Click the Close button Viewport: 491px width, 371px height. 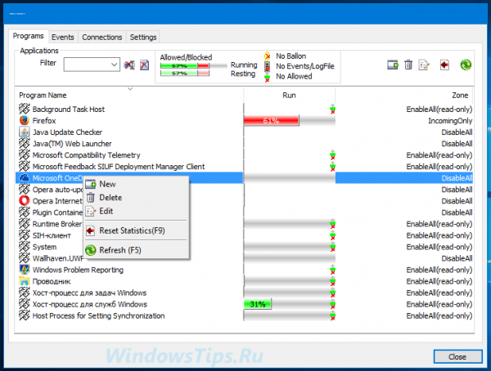(x=457, y=356)
